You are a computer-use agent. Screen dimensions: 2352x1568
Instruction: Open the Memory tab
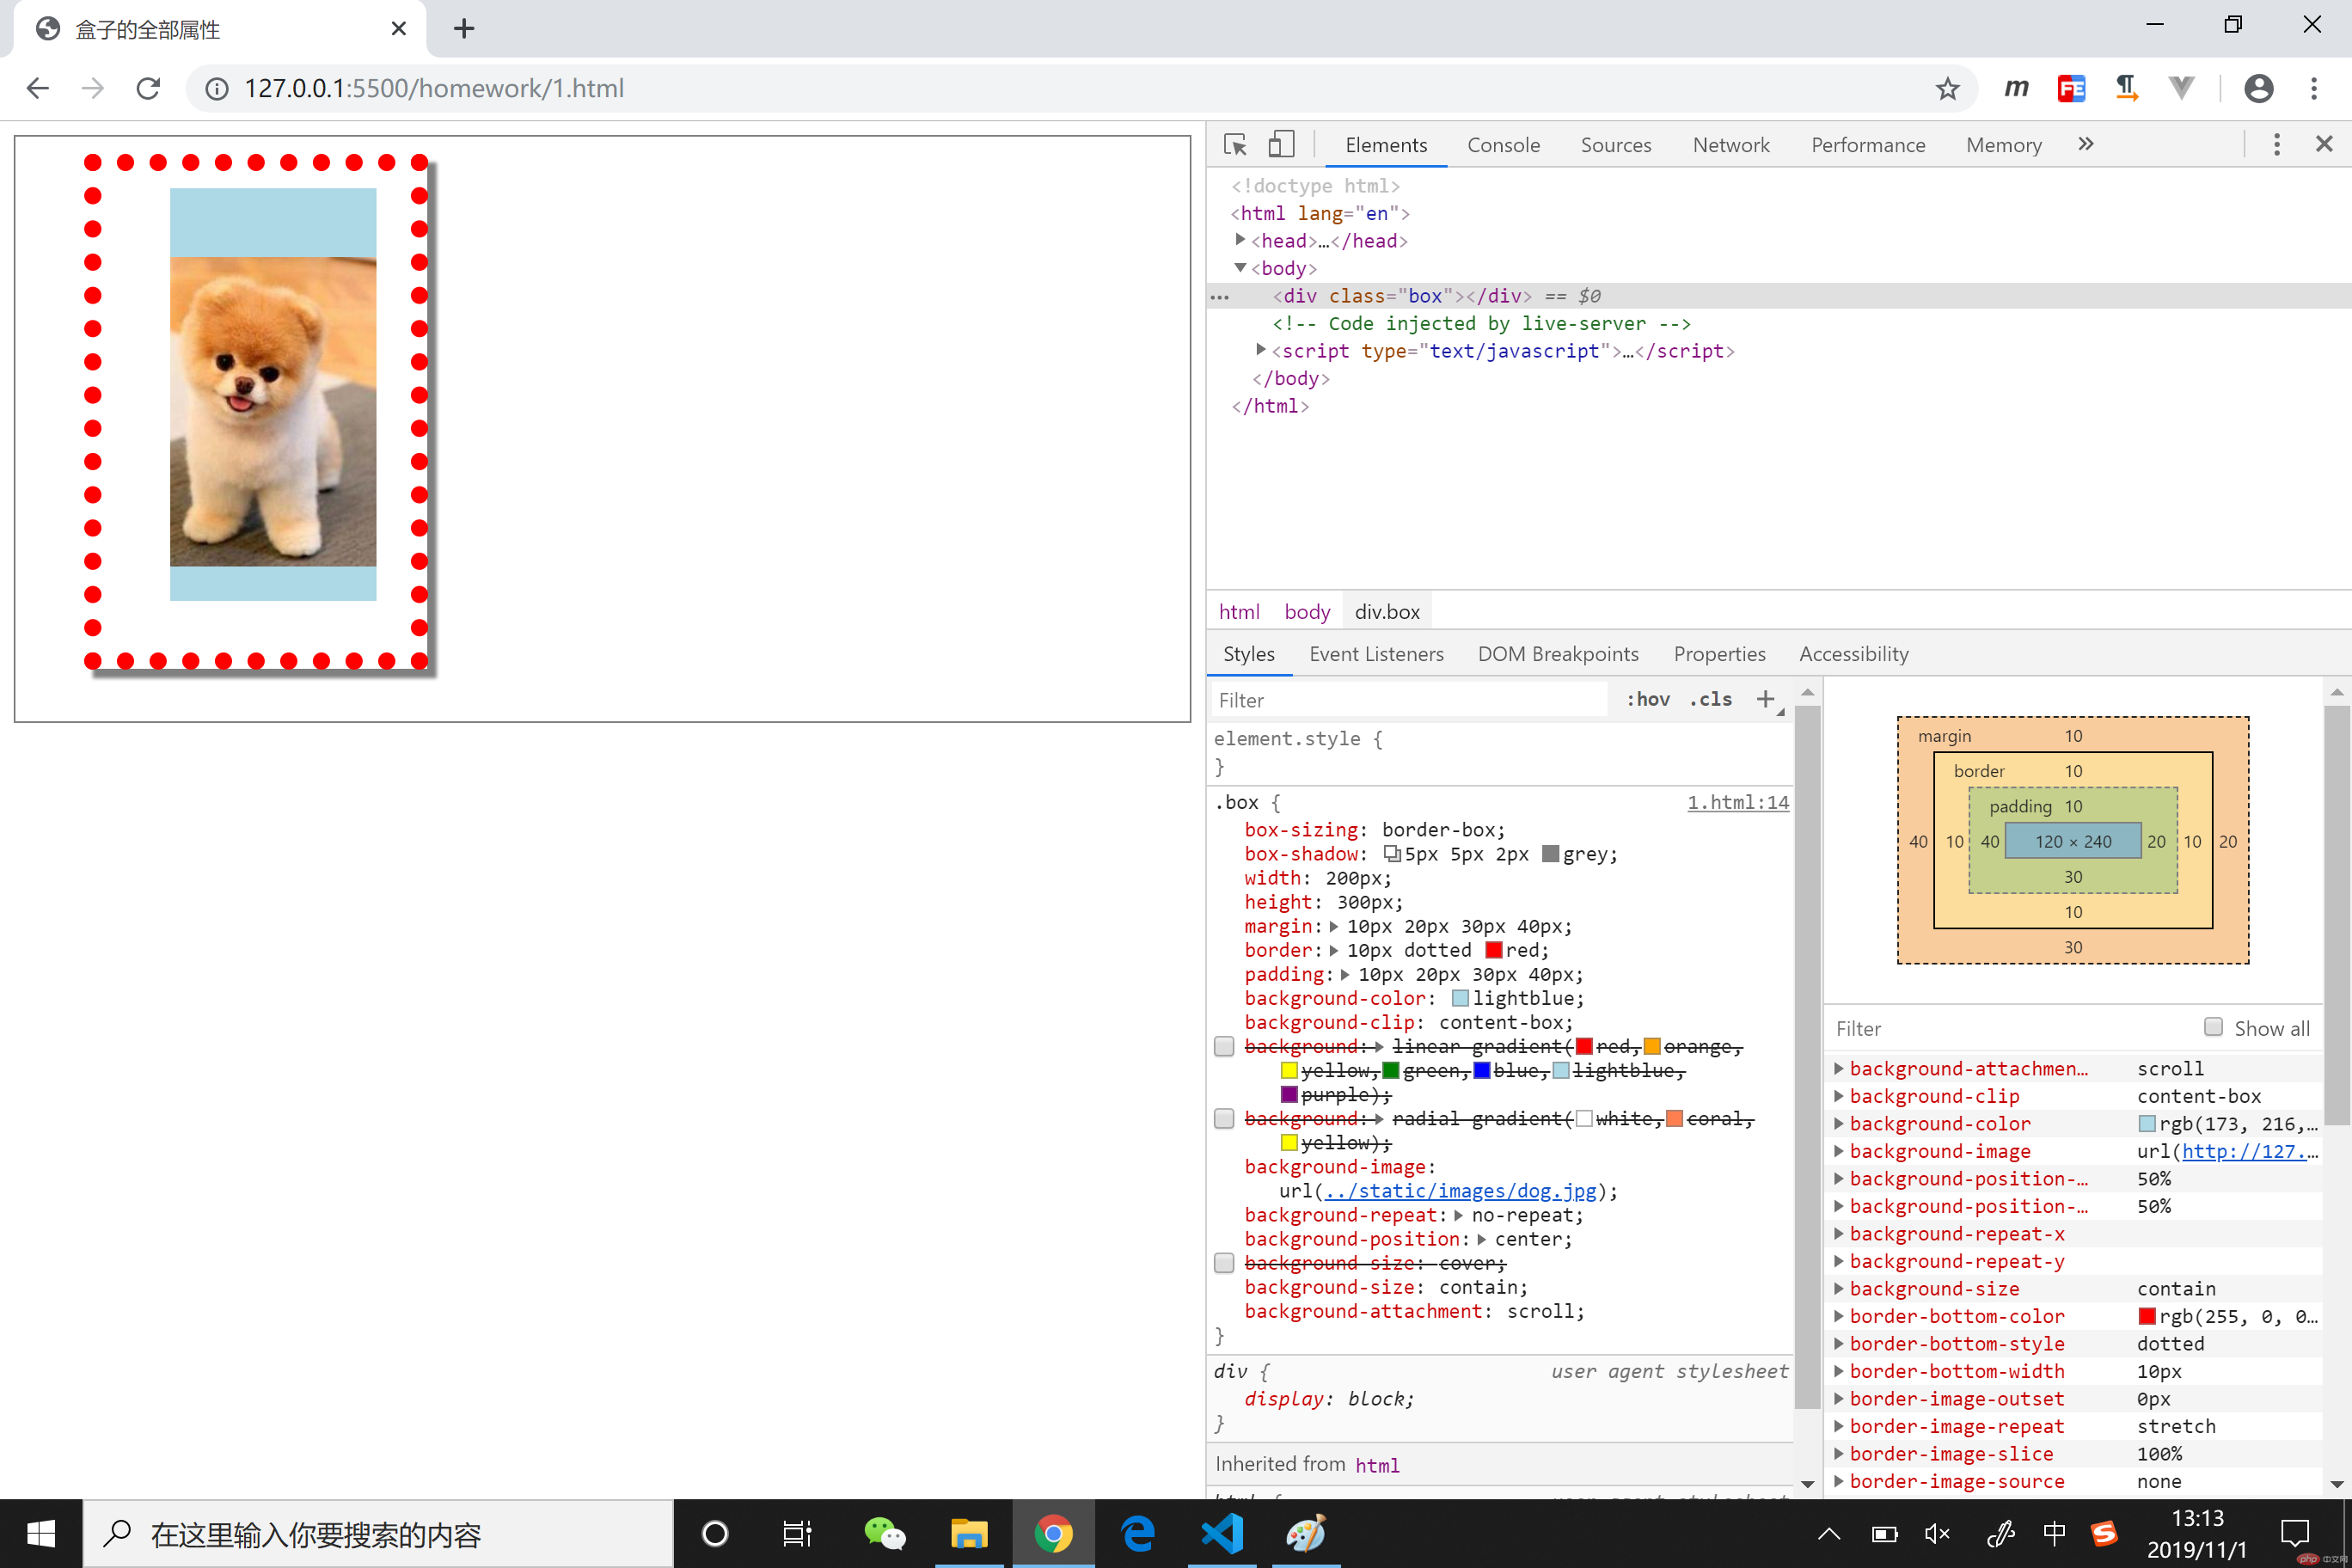click(2003, 145)
